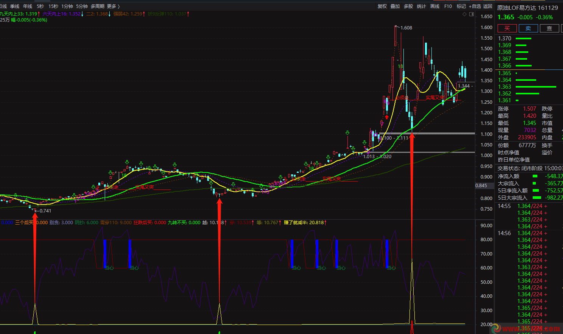Switch to the 季线 period tab
563x334 pixels.
pos(15,6)
